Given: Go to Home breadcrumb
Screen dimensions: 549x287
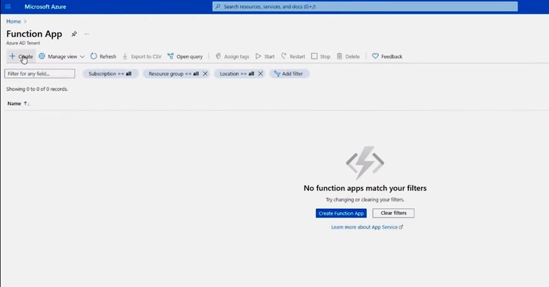Looking at the screenshot, I should [x=13, y=21].
